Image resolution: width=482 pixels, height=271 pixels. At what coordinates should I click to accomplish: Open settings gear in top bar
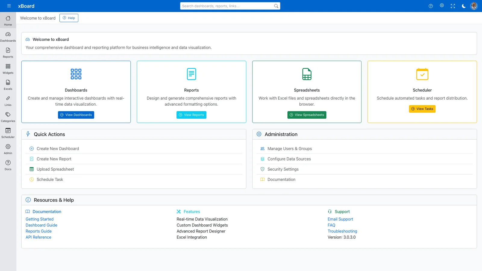point(442,6)
